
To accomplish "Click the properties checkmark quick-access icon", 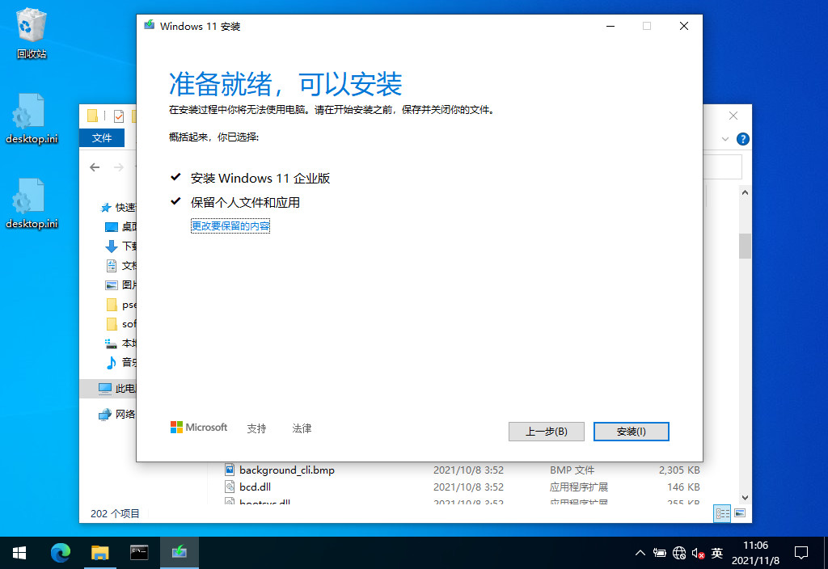I will point(119,116).
